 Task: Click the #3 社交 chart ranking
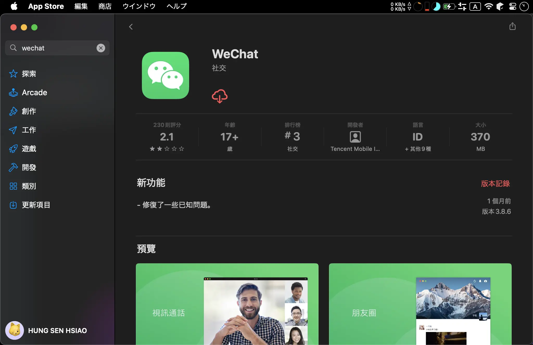coord(293,137)
